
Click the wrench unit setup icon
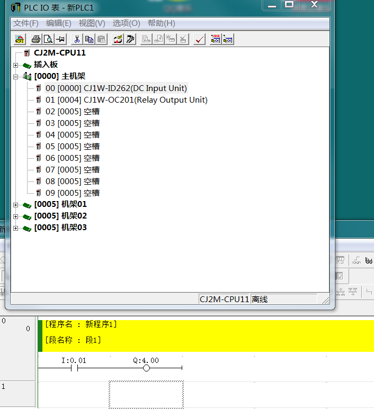(x=130, y=39)
